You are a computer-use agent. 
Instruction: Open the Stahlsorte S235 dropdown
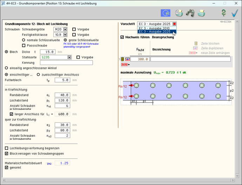coord(69,57)
